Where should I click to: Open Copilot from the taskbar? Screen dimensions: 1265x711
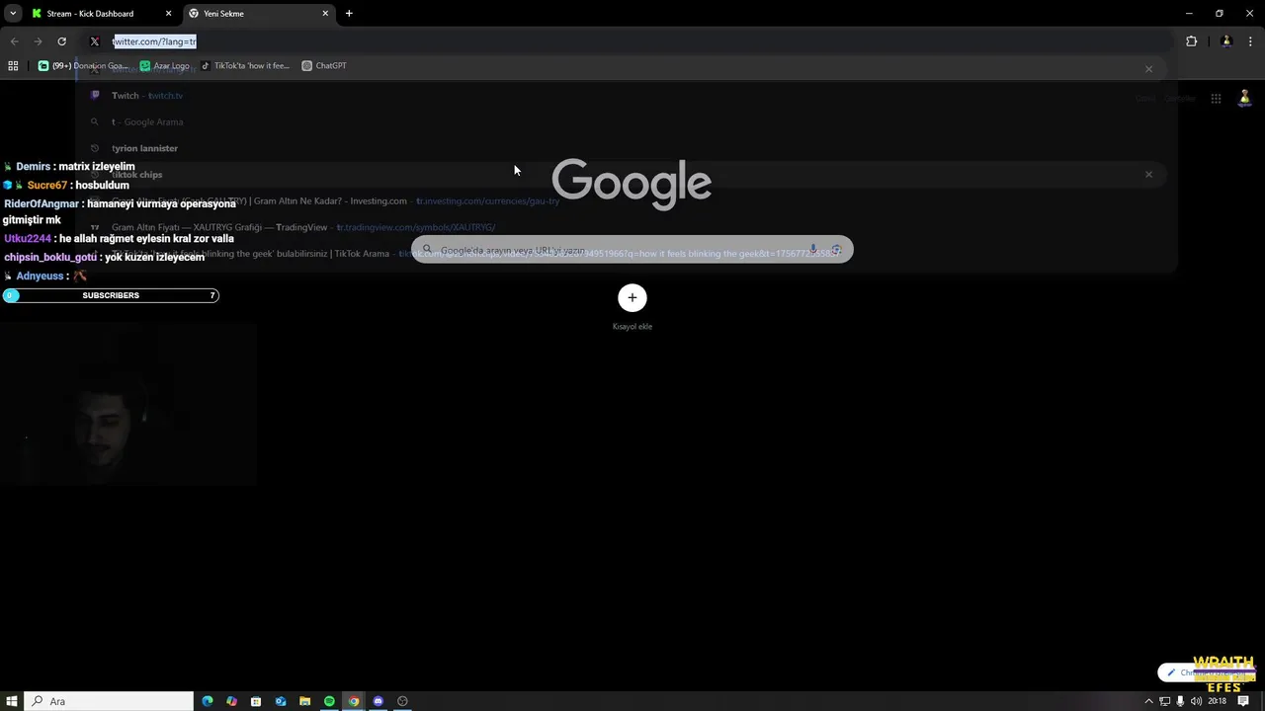click(x=231, y=701)
